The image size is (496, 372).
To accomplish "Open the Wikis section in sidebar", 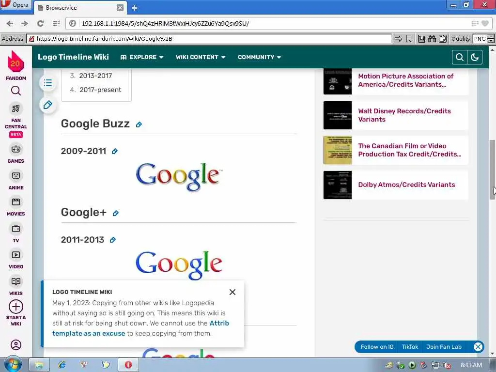I will tap(16, 286).
